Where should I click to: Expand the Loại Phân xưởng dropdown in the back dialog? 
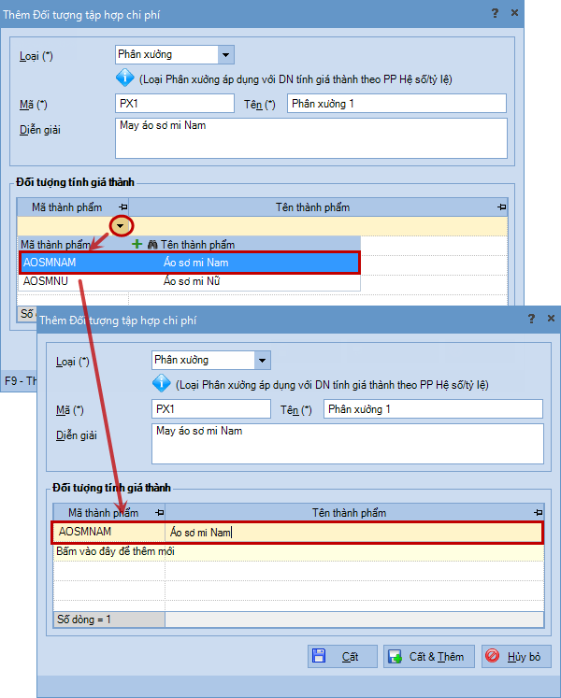(x=224, y=55)
